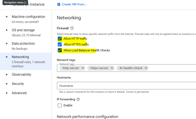This screenshot has width=196, height=119.
Task: Expand the Advanced section
Action: (19, 93)
